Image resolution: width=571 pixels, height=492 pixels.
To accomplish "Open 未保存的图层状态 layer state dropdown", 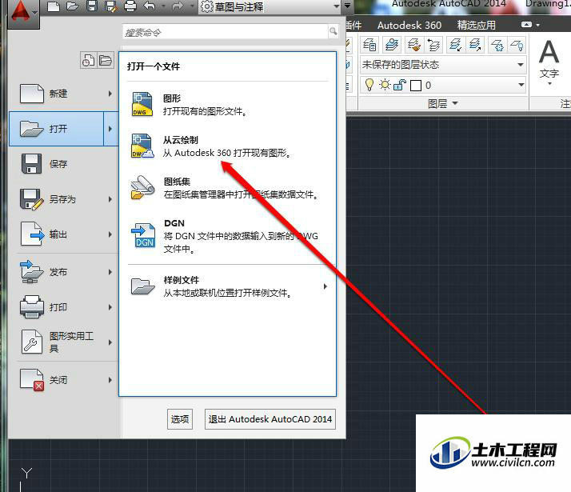I will 443,65.
